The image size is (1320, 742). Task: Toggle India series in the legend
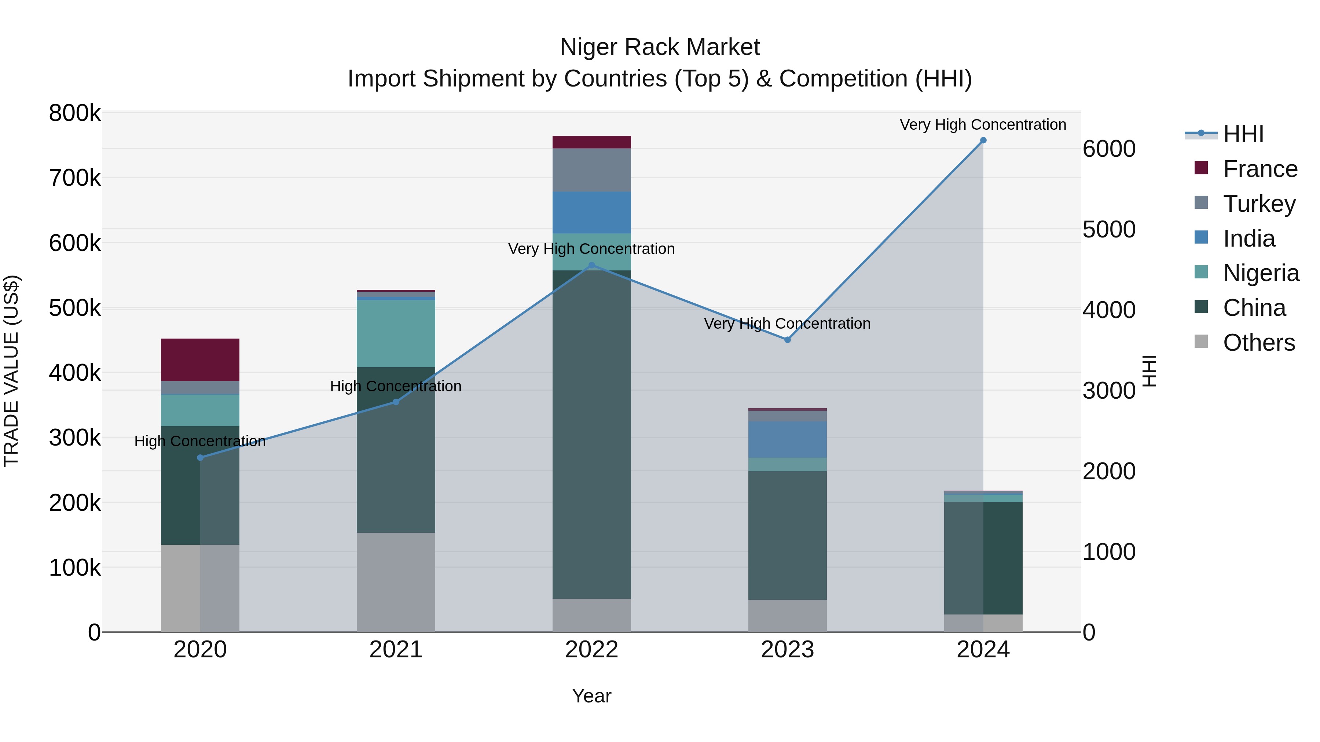click(x=1235, y=238)
